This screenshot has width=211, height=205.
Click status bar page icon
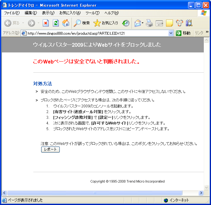(4, 200)
